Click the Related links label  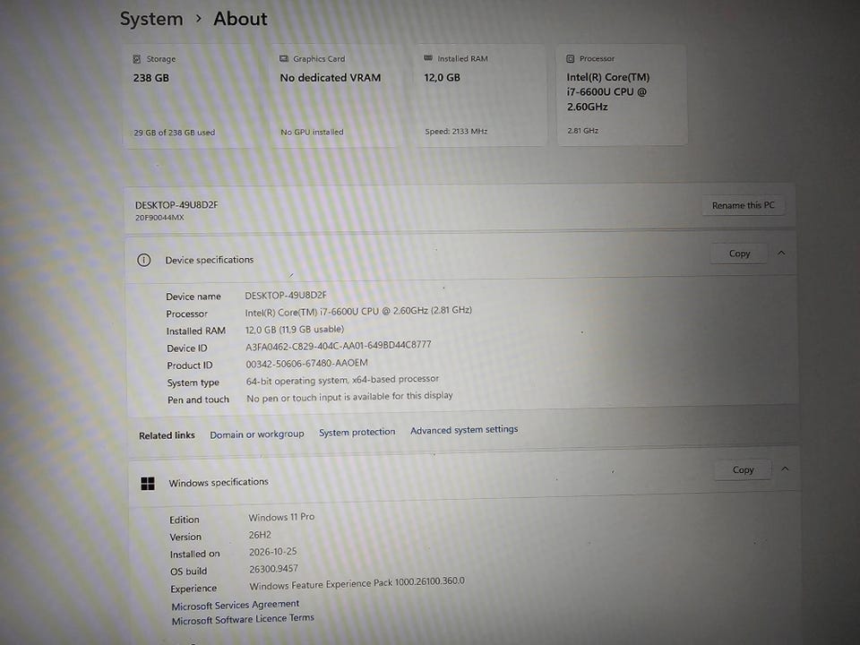pos(167,436)
